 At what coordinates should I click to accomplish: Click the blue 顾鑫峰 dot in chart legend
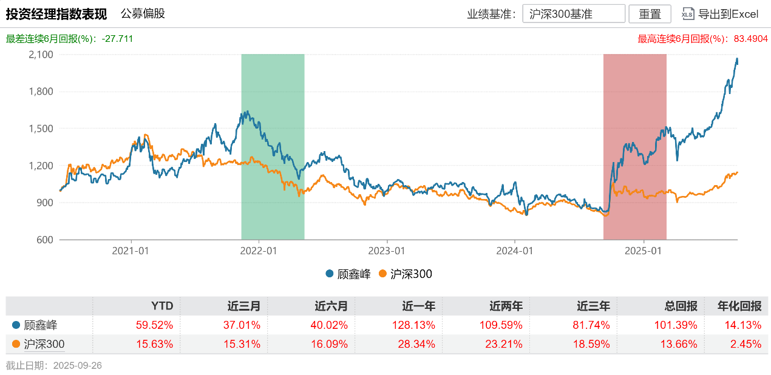click(330, 274)
